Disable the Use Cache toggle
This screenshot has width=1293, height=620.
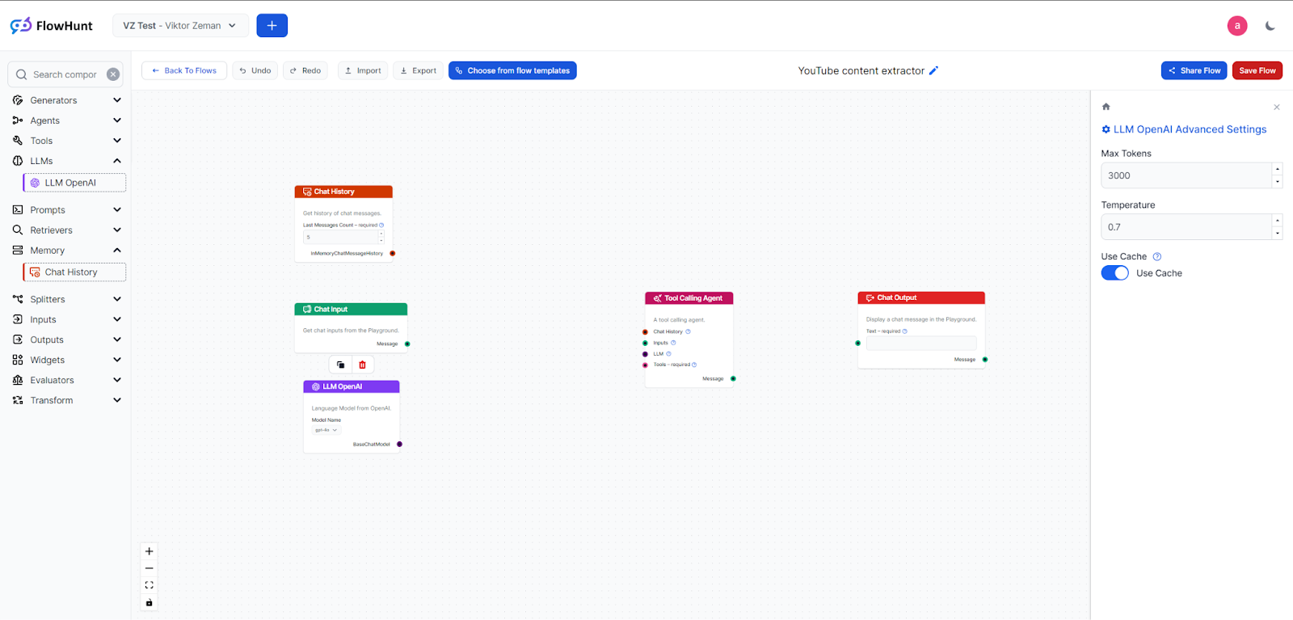click(x=1114, y=273)
